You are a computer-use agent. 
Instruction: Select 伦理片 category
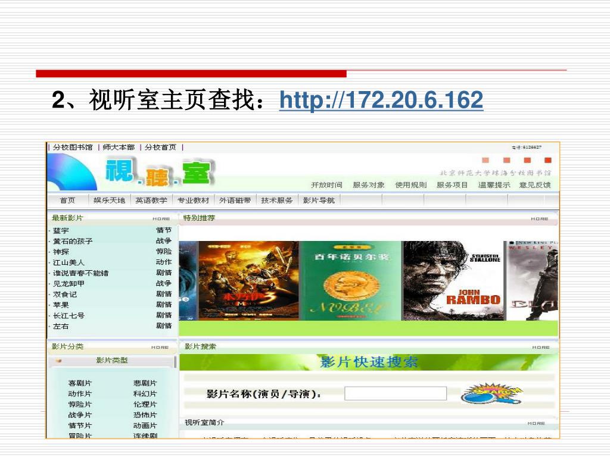pyautogui.click(x=145, y=404)
